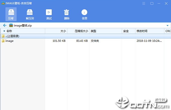Open the hamburger menu in title bar

coord(144,3)
